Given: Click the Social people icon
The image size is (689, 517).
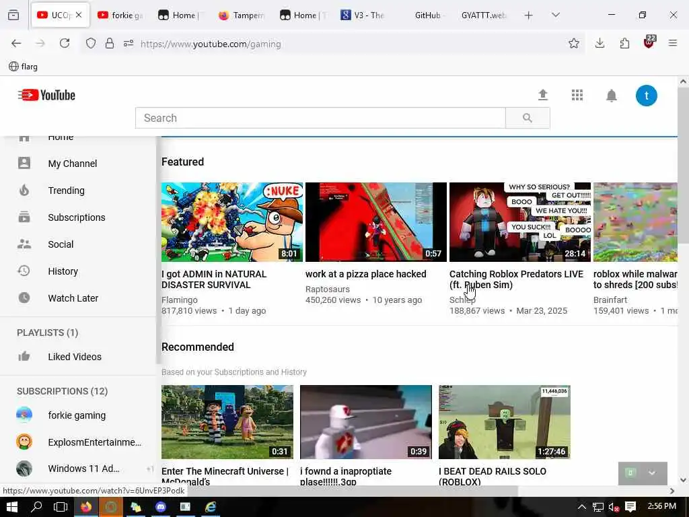Looking at the screenshot, I should coord(24,244).
